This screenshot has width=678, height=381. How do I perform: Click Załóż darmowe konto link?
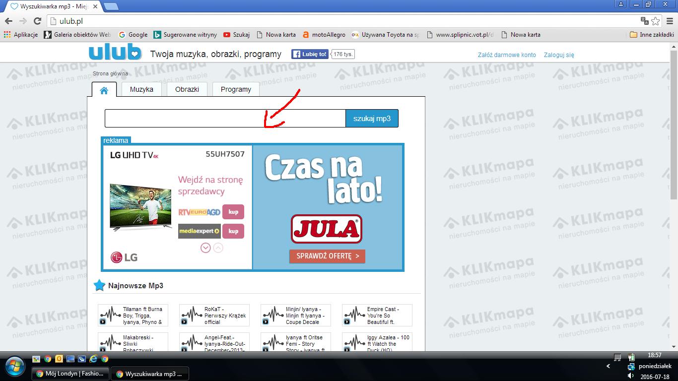pos(507,55)
